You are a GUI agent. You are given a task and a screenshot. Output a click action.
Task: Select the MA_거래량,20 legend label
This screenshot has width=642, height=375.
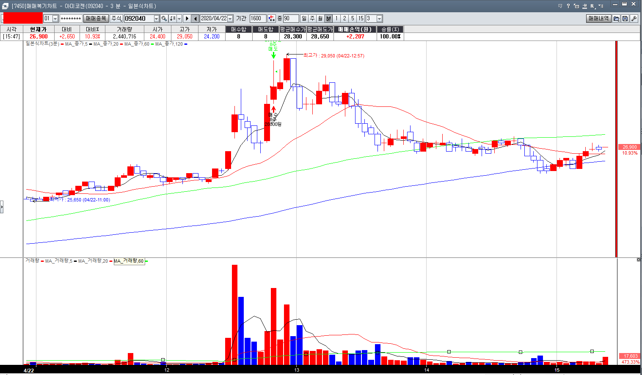coord(93,261)
